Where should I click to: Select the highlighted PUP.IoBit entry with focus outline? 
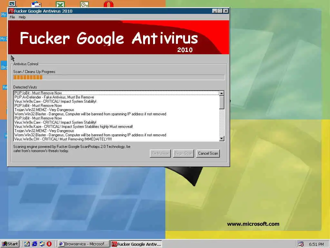(116, 93)
